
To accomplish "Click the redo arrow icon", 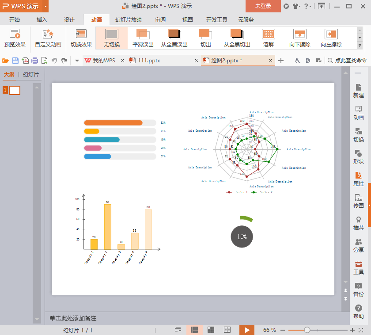I will point(64,61).
